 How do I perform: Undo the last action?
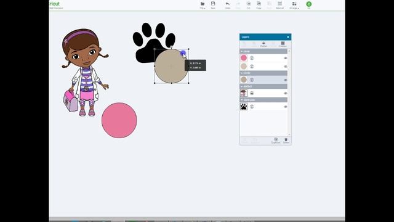[227, 6]
